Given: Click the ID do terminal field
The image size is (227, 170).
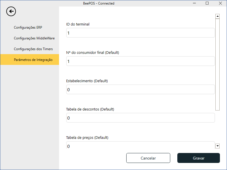Looking at the screenshot, I should point(140,33).
